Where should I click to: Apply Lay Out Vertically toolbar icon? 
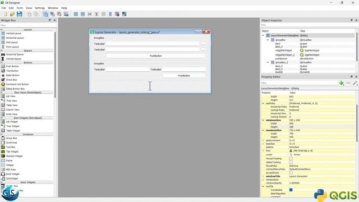point(82,14)
